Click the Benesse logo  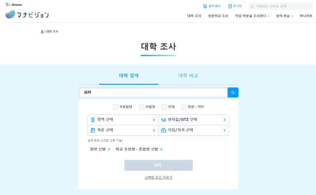tap(14, 4)
